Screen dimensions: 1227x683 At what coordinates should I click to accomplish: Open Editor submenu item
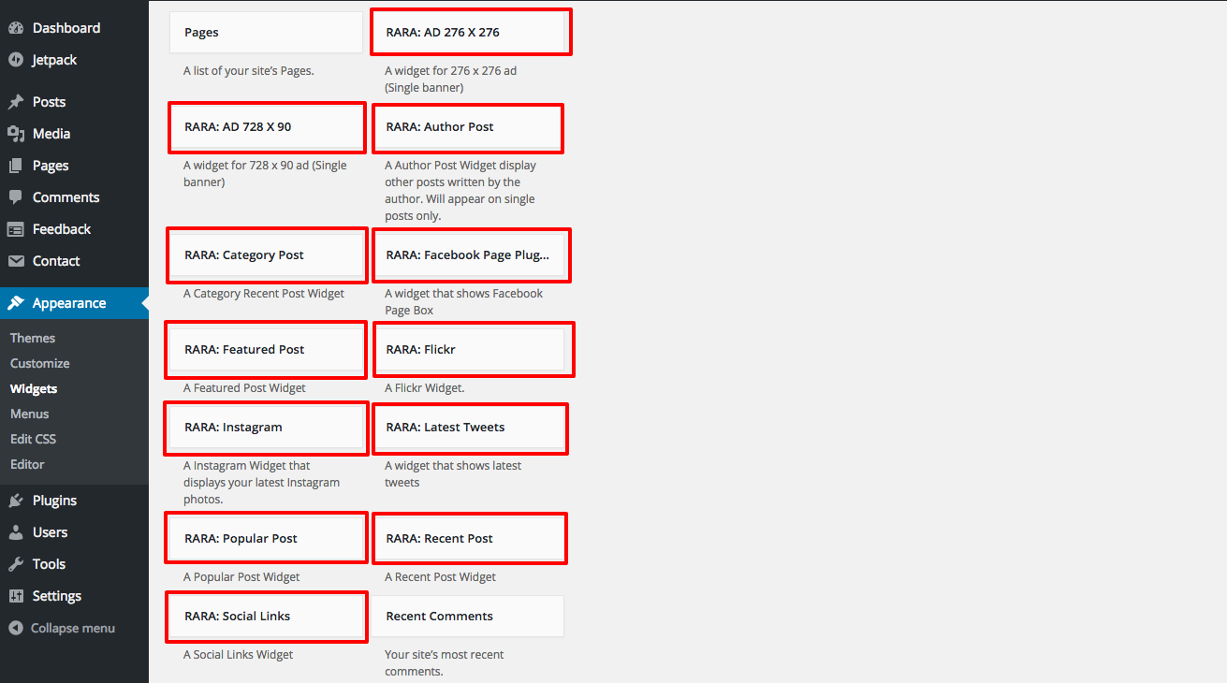pos(27,465)
